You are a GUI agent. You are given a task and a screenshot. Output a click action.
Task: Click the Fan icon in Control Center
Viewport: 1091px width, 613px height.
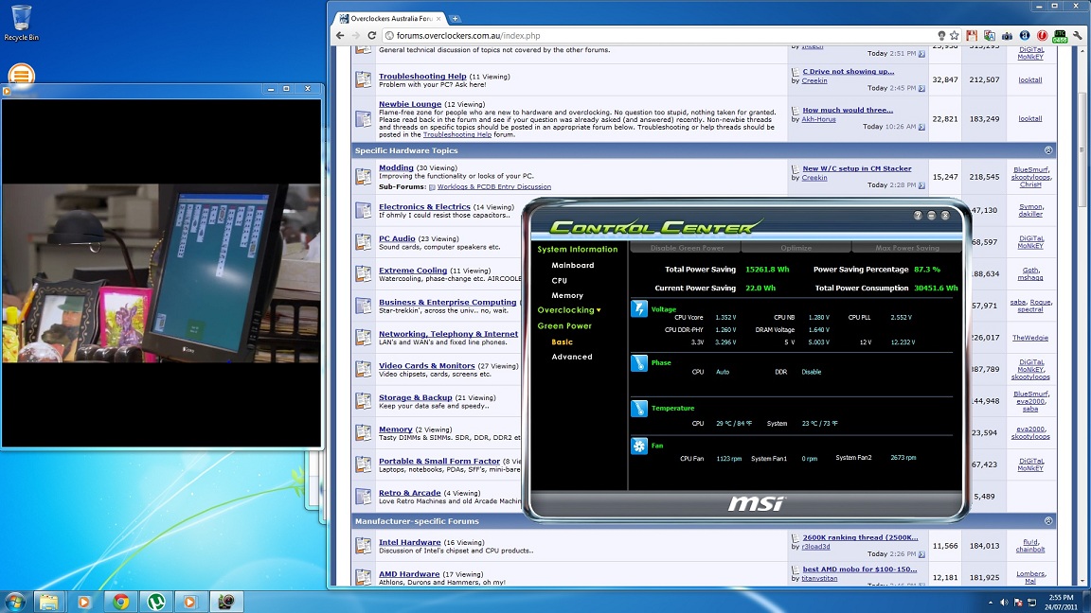(638, 446)
